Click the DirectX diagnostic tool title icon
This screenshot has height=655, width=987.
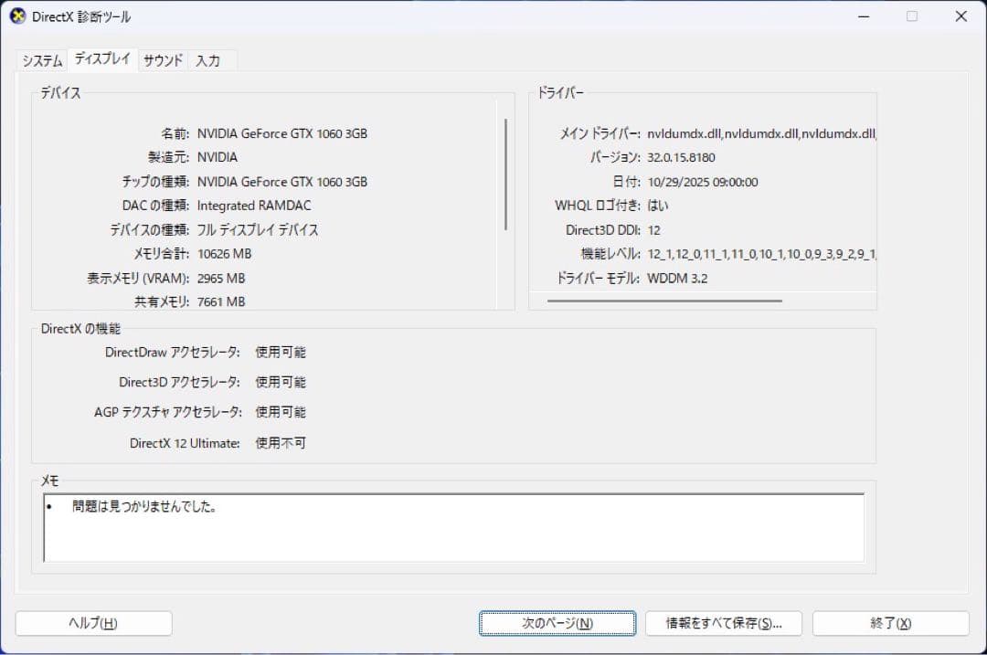17,16
